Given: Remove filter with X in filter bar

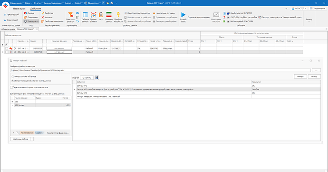Looking at the screenshot, I should coord(13,133).
